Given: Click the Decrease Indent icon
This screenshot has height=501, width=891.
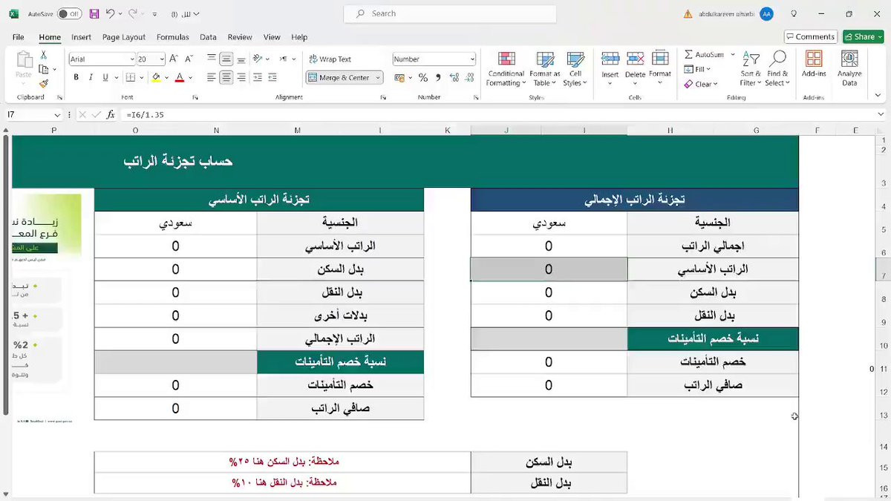Looking at the screenshot, I should click(x=256, y=77).
